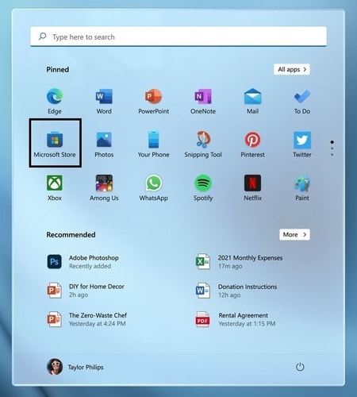Click the Type here to search box

click(x=178, y=37)
